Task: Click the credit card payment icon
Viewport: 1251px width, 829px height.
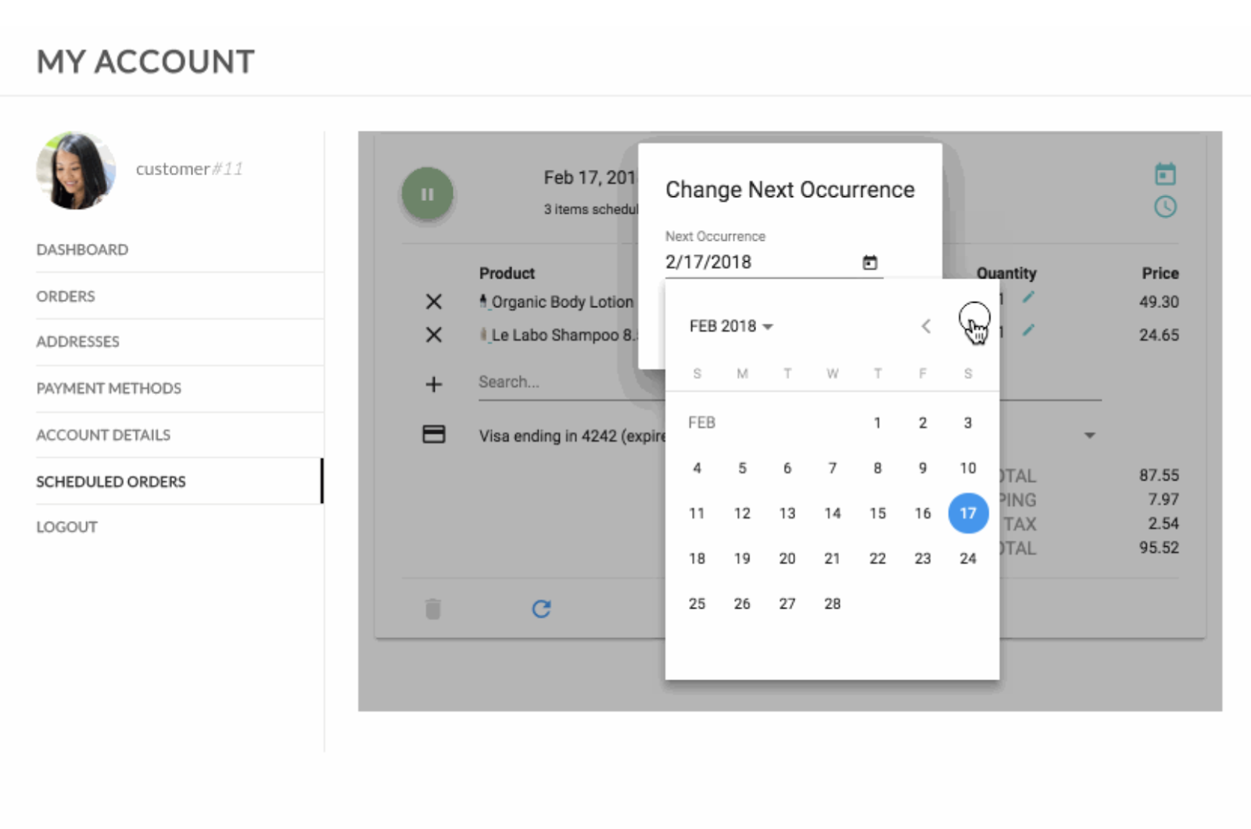Action: (x=434, y=435)
